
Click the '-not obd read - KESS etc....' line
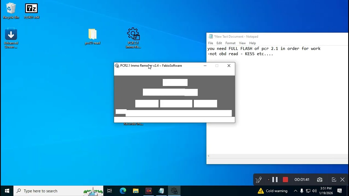pos(240,54)
